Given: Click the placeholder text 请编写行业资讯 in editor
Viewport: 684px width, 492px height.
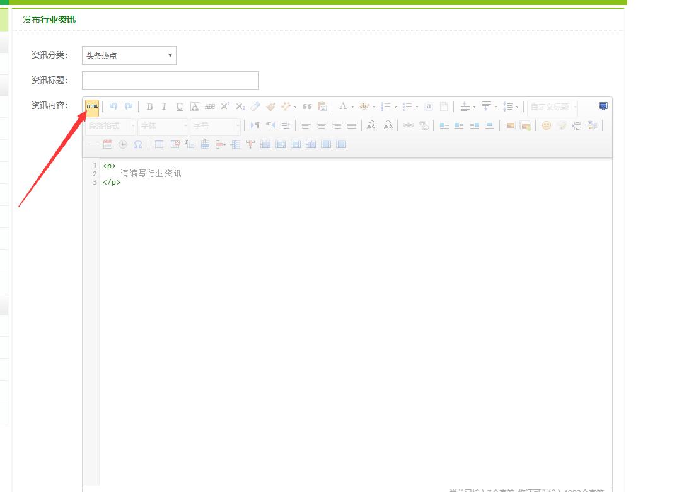Looking at the screenshot, I should 151,173.
